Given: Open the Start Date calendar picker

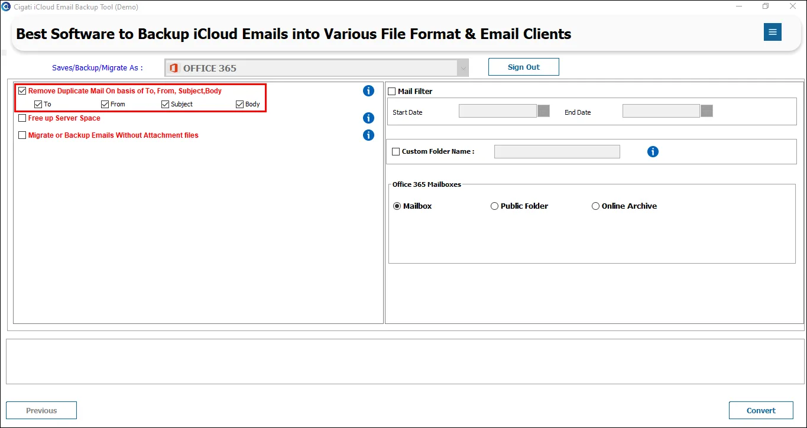Looking at the screenshot, I should click(543, 111).
